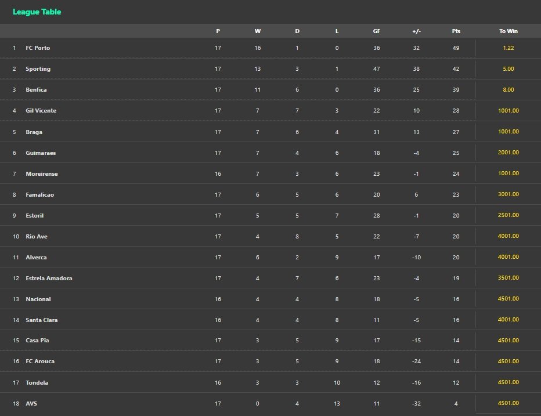Select Estoril's 2501.00 To Win odds

coord(508,216)
